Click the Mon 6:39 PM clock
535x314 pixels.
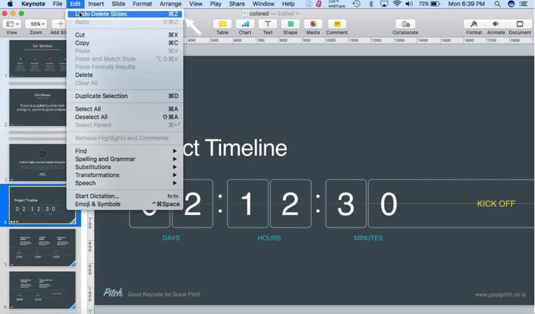click(x=466, y=4)
